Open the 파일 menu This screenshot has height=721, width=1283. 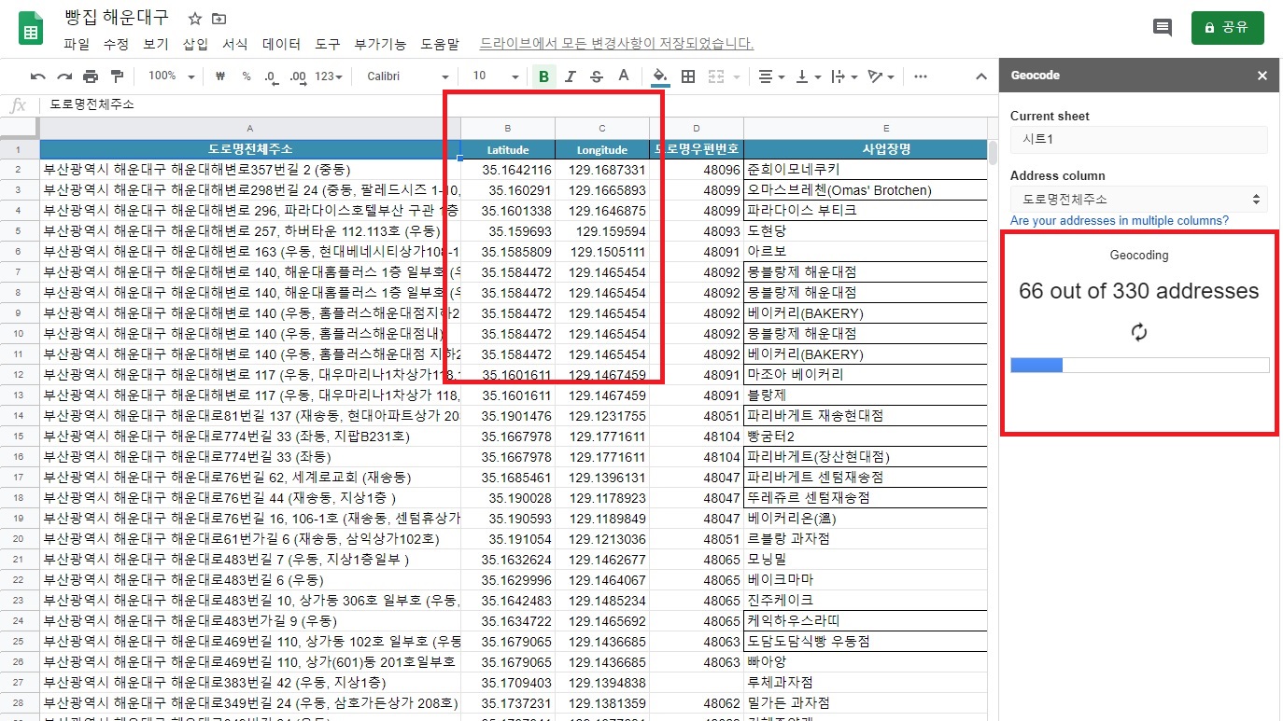(x=77, y=44)
